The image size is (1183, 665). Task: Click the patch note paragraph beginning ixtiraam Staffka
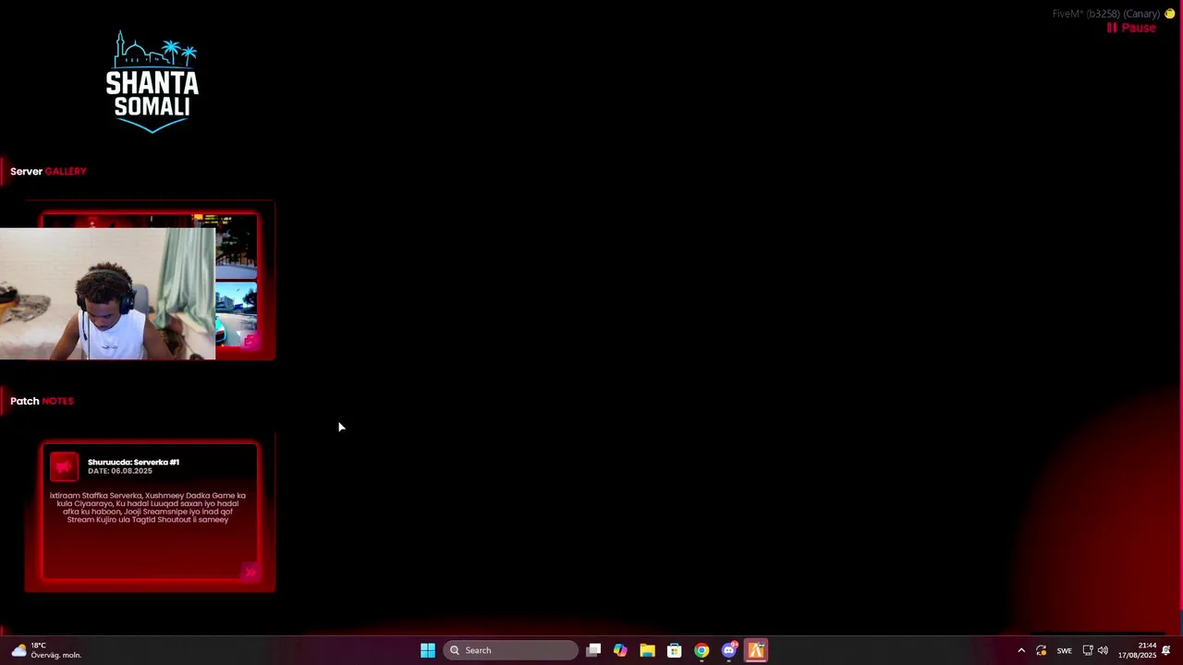[148, 508]
